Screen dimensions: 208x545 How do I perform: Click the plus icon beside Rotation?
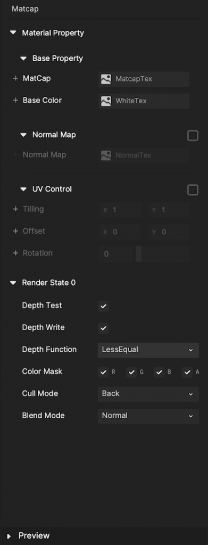click(15, 253)
